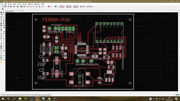Open Google Chrome from the taskbar

49,99
